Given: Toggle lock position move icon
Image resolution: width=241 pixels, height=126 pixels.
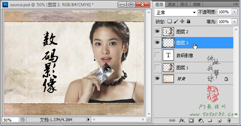Looking at the screenshot, I should click(182, 21).
